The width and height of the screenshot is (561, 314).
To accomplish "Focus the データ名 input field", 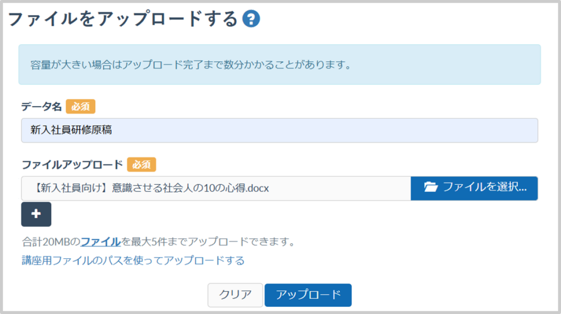I will (x=279, y=130).
